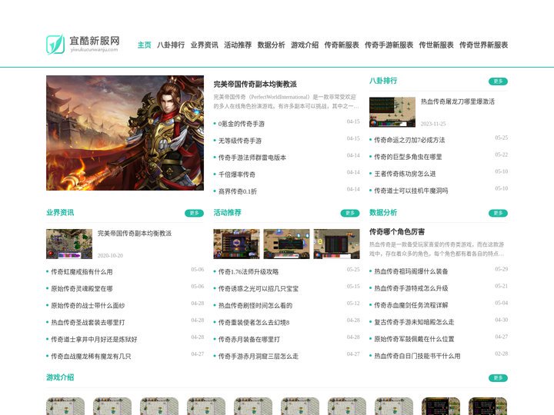The height and width of the screenshot is (415, 554).
Task: Click 更多 button in 活动推荐 section
Action: 350,213
